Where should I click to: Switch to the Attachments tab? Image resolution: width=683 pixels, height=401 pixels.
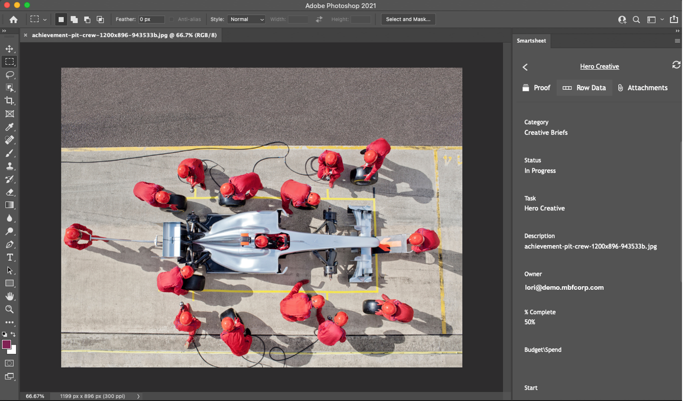coord(642,88)
